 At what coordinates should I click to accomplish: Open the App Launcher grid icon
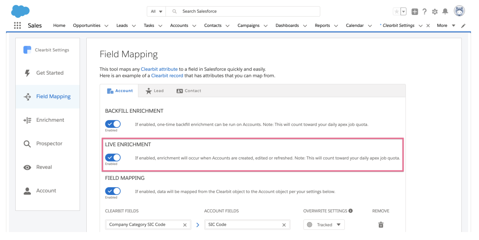point(17,26)
